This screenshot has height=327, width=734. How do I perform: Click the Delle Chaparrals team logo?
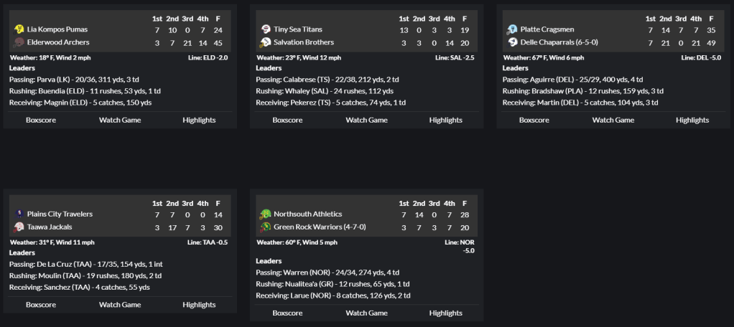[x=512, y=42]
